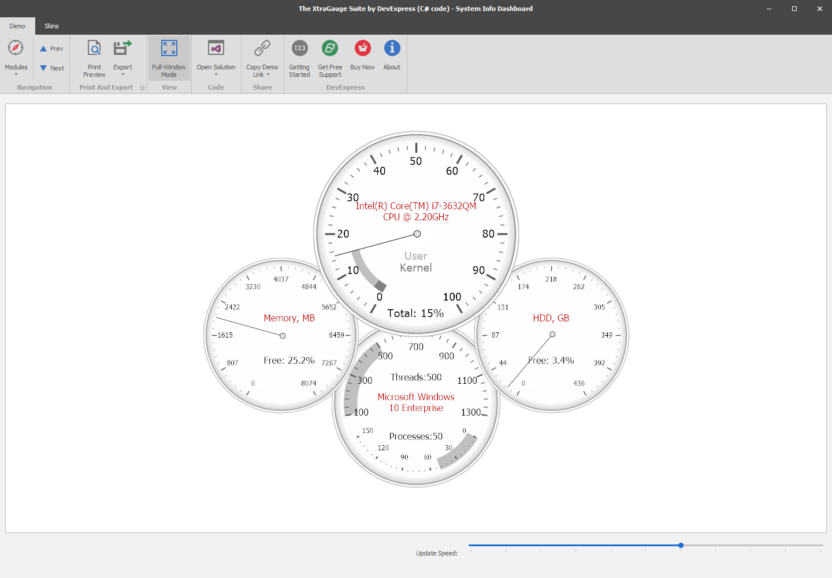Click the Print And Export group options button
Viewport: 832px width, 578px height.
tap(142, 87)
